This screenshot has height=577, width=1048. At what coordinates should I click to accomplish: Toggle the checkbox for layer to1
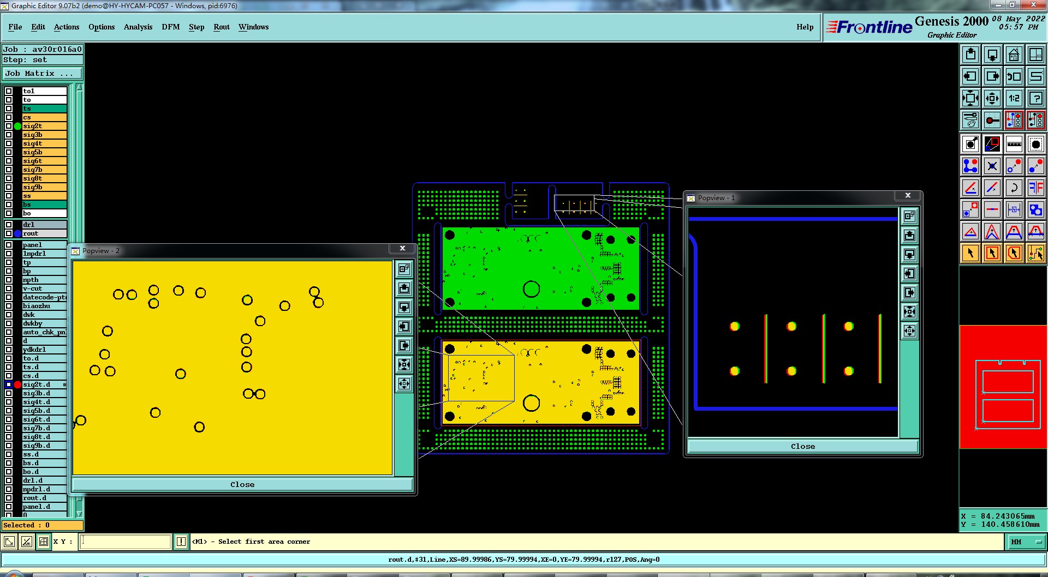pyautogui.click(x=9, y=91)
